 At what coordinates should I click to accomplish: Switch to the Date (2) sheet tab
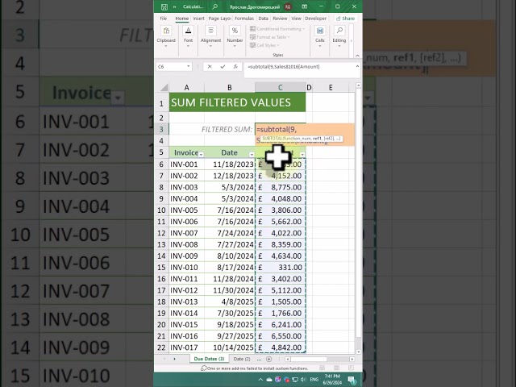tap(242, 359)
